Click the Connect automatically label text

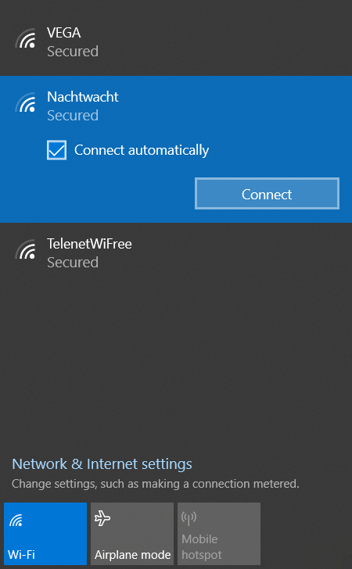[x=142, y=150]
